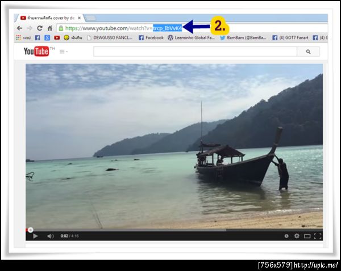Open the browser home icon
Viewport: 341px width, 271px height.
[x=50, y=28]
